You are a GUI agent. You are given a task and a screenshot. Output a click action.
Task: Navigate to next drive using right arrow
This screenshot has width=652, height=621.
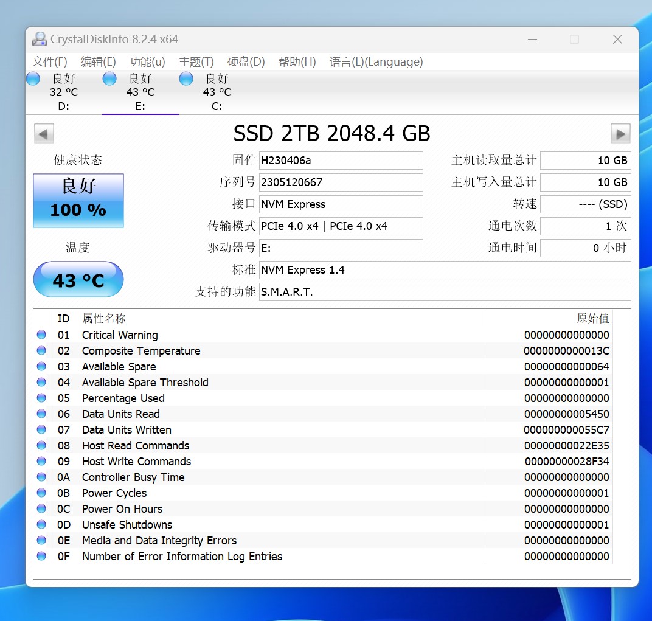[621, 133]
